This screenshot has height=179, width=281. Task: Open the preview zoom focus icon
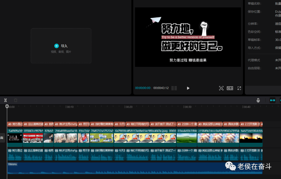coord(221,88)
